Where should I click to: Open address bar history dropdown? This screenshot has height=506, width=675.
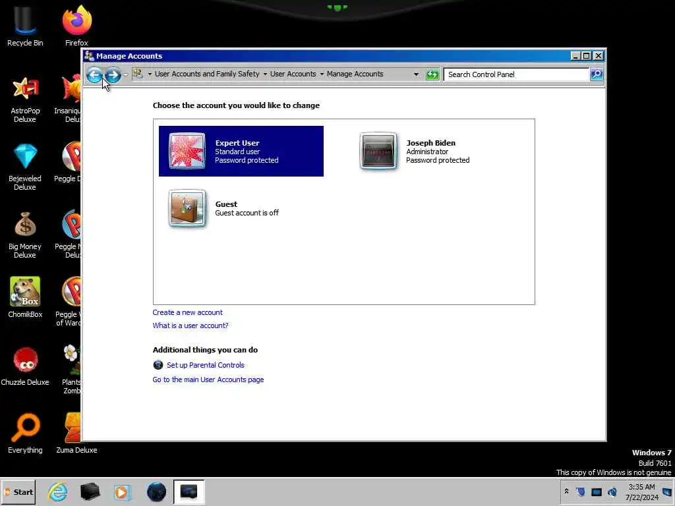tap(416, 74)
